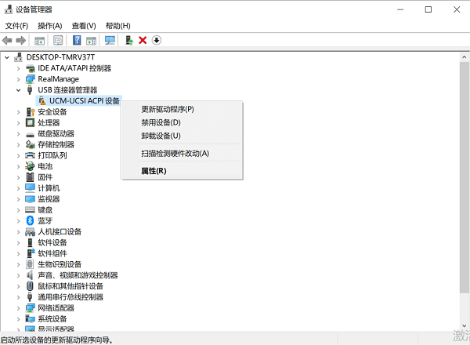This screenshot has height=345, width=470.
Task: Click the black down-arrow circle toolbar icon
Action: [157, 40]
